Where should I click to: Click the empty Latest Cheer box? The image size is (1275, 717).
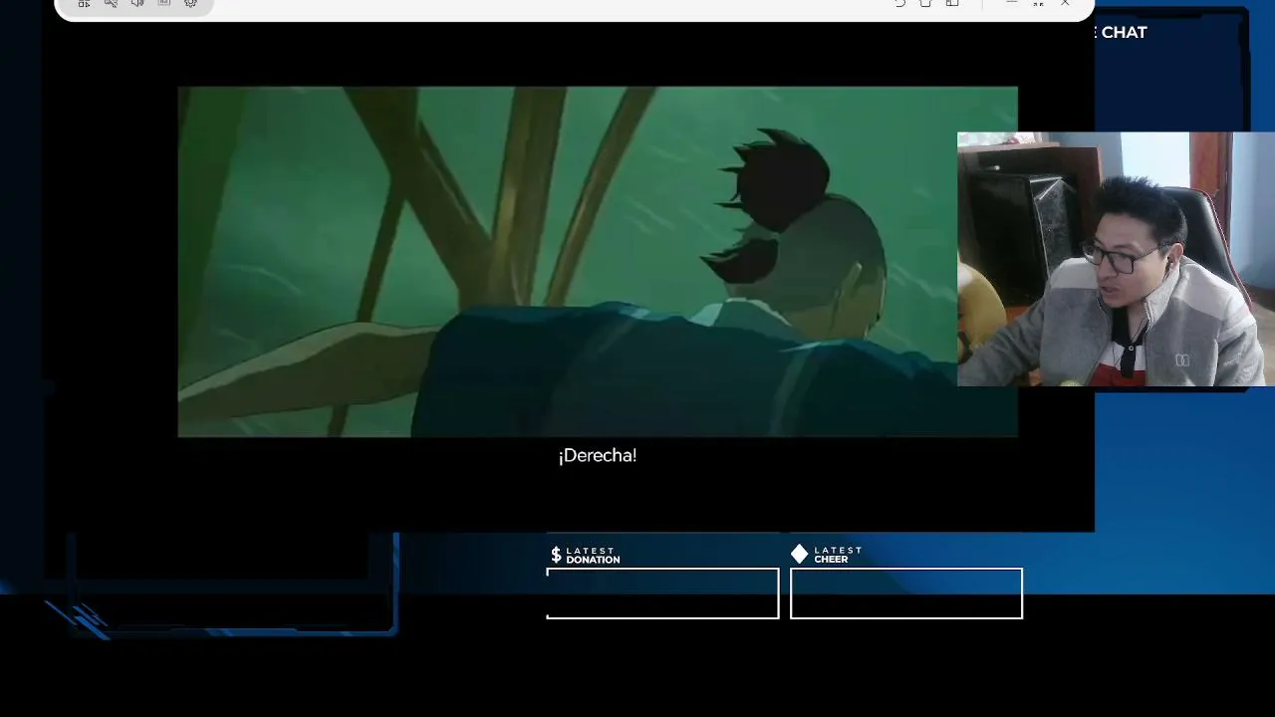point(906,594)
